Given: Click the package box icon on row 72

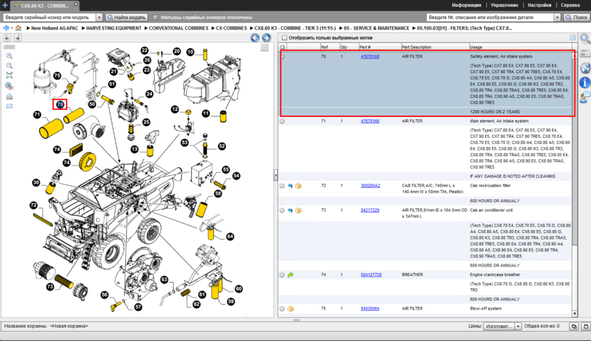Looking at the screenshot, I should [298, 186].
